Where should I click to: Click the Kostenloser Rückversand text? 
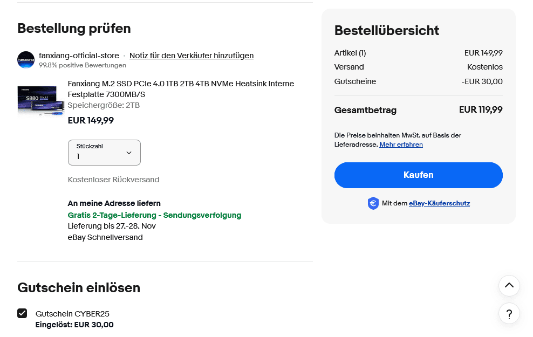click(113, 180)
